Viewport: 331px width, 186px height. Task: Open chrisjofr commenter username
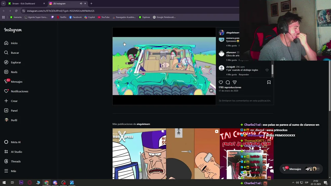click(231, 67)
